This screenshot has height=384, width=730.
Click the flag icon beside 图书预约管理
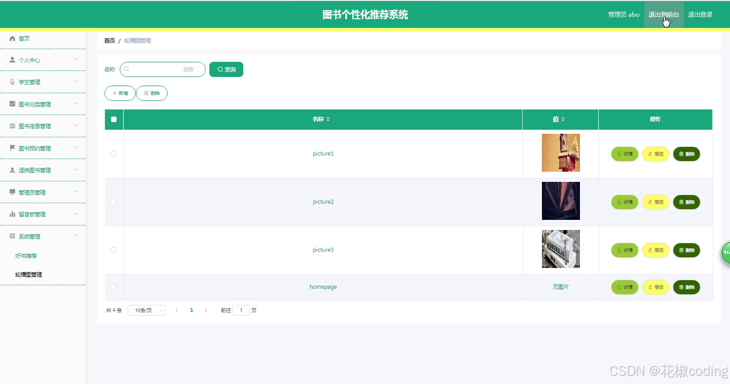click(x=11, y=148)
